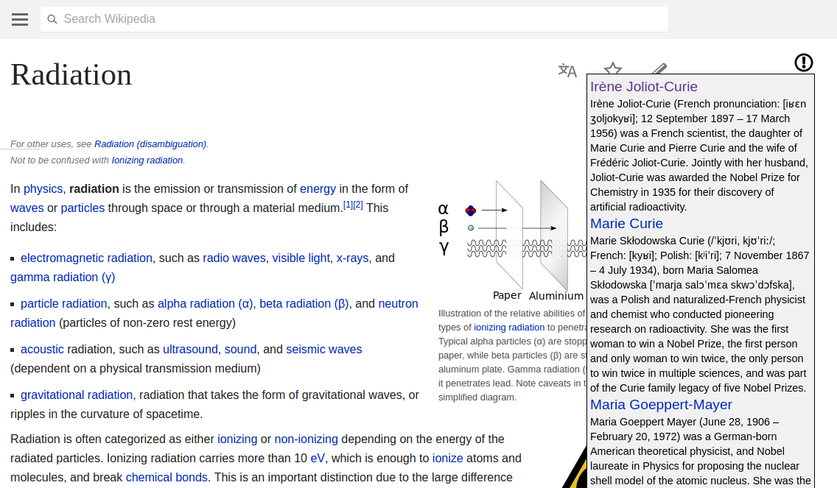Open acoustic link
The image size is (837, 488).
[42, 350]
